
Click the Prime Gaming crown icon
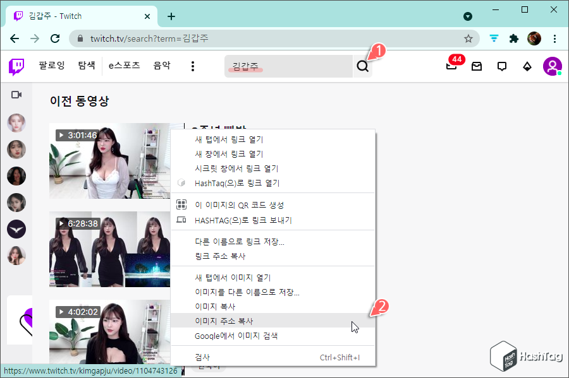527,65
